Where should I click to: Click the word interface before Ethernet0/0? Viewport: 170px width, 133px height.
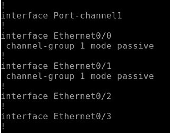point(24,36)
